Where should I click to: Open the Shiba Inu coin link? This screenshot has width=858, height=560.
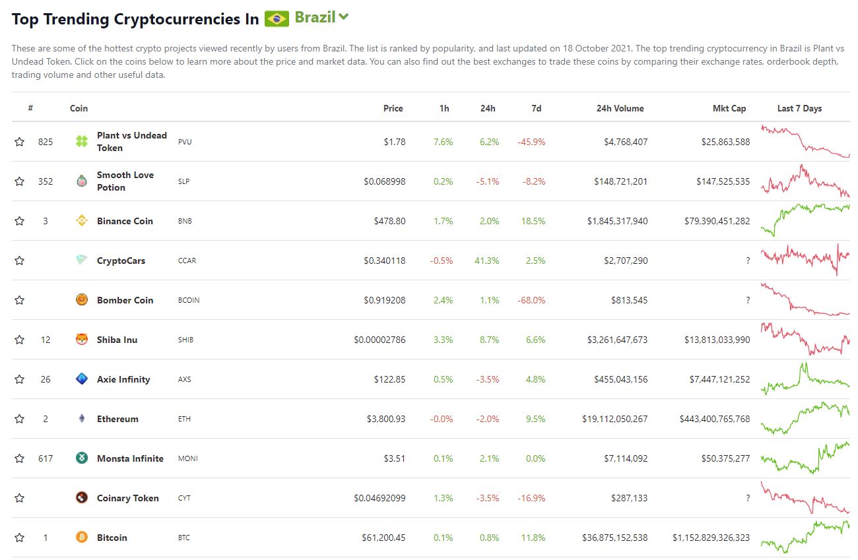tap(117, 340)
